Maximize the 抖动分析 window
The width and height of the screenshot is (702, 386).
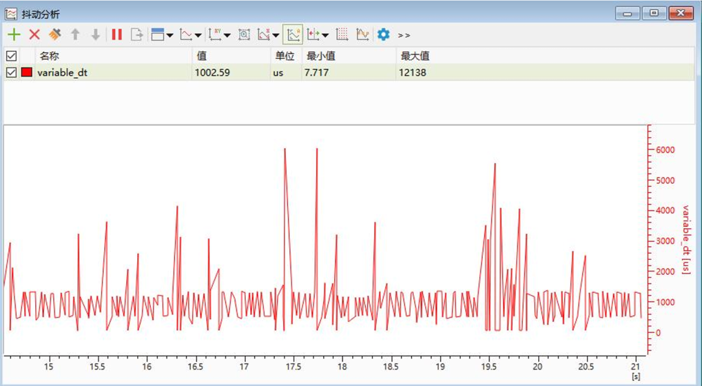coord(654,13)
